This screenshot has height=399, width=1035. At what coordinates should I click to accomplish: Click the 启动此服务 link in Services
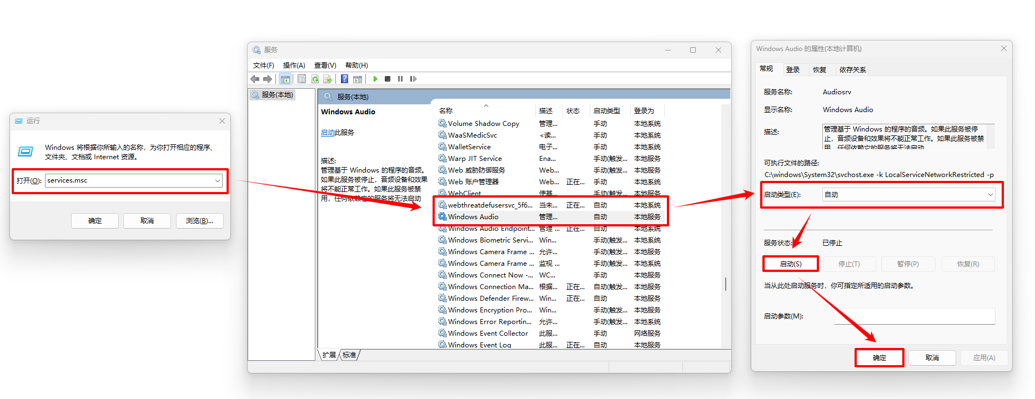coord(328,133)
